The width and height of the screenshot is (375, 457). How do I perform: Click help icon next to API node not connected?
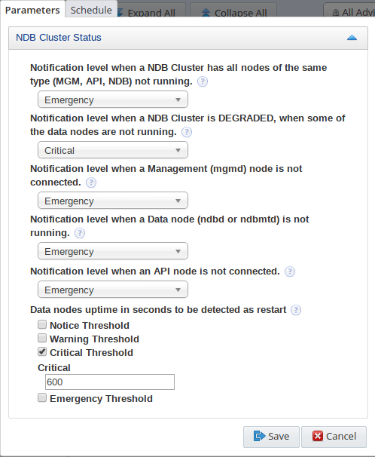pyautogui.click(x=290, y=271)
